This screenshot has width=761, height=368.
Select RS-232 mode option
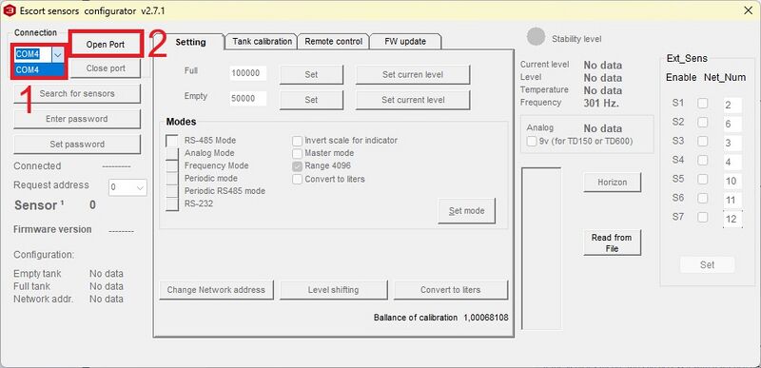[172, 204]
